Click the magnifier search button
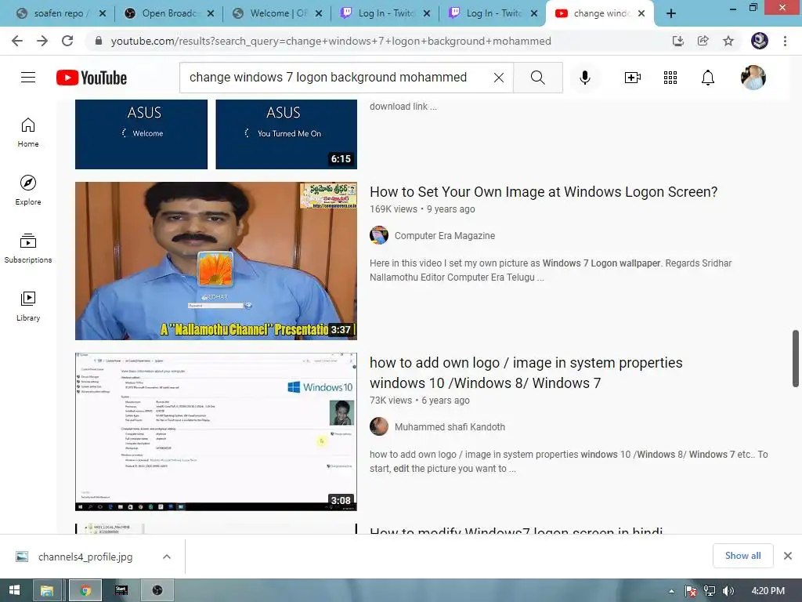This screenshot has width=802, height=602. tap(537, 78)
